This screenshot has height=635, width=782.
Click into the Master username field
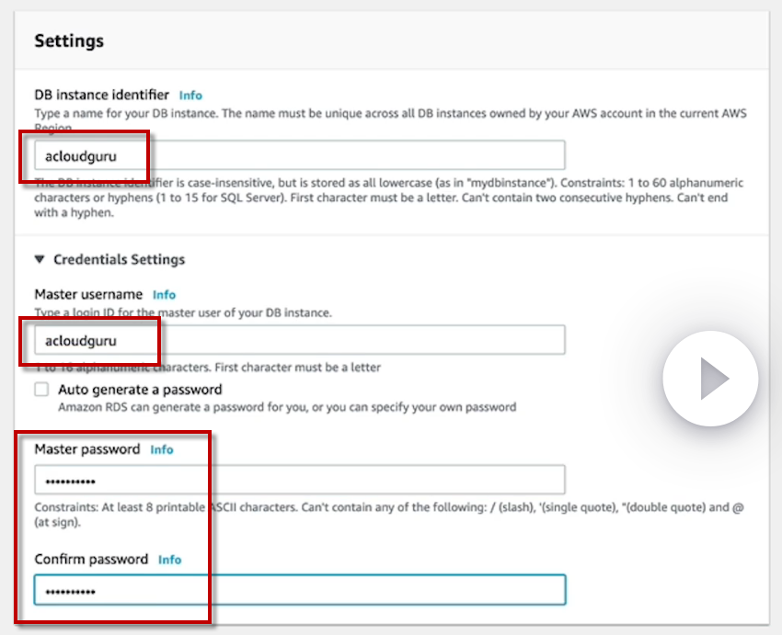(299, 340)
